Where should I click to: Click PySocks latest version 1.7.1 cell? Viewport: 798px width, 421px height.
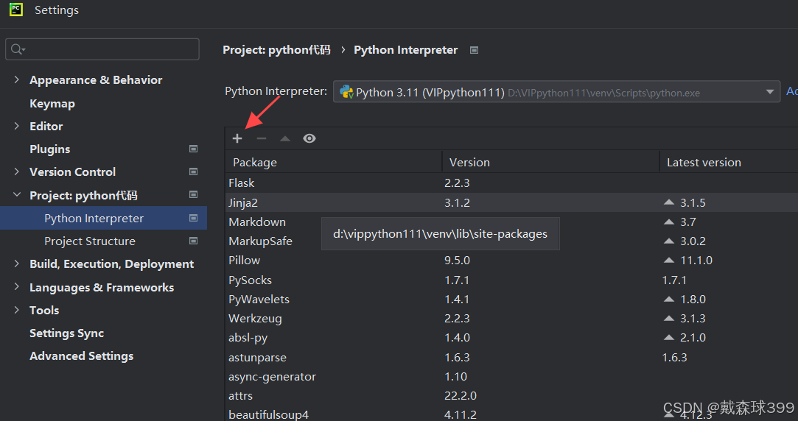click(674, 280)
